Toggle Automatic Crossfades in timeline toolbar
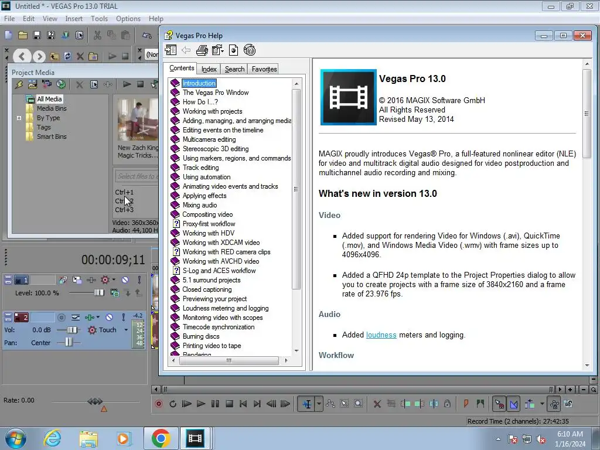This screenshot has height=450, width=600. (x=514, y=404)
